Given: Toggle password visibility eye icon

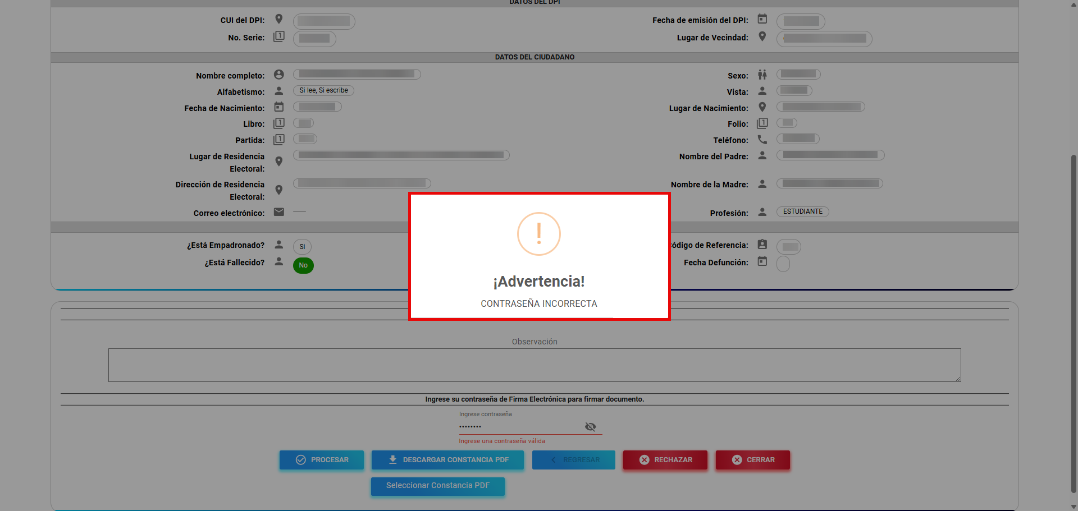Looking at the screenshot, I should (x=590, y=427).
